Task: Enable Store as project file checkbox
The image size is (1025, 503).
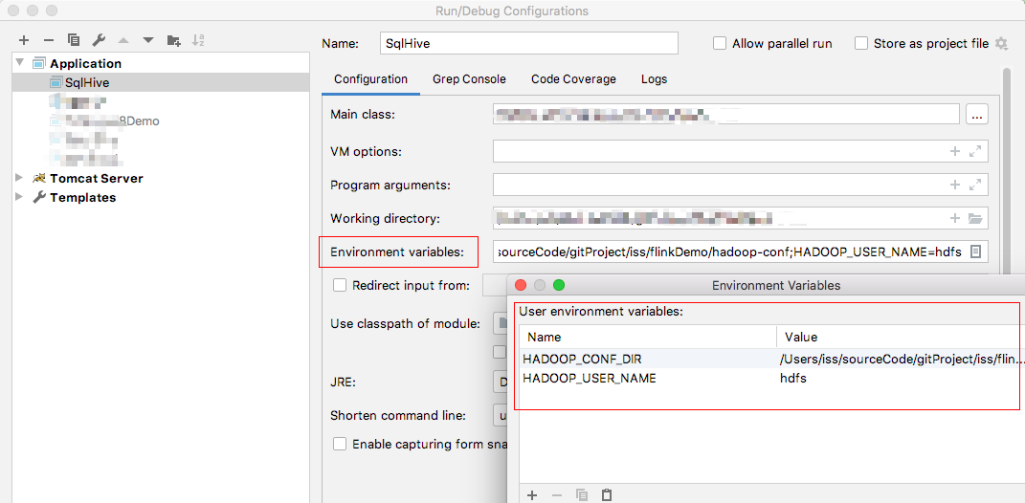Action: 861,44
